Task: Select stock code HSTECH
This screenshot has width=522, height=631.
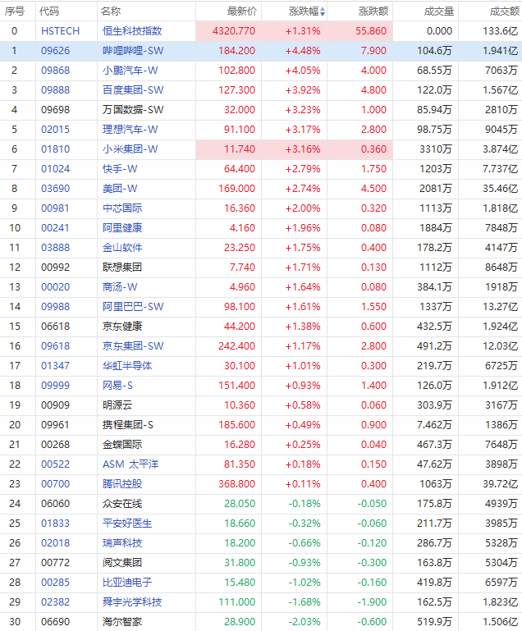Action: click(x=61, y=31)
